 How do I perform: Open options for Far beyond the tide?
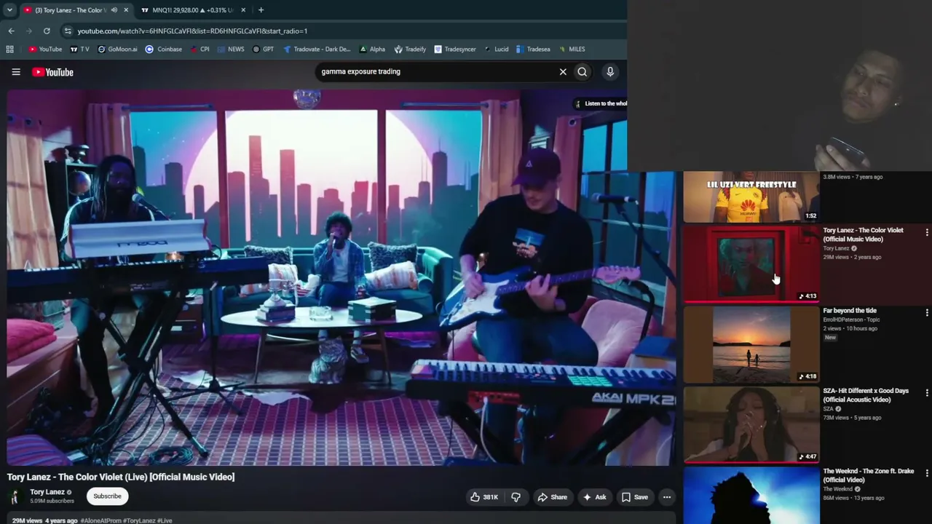pyautogui.click(x=927, y=312)
